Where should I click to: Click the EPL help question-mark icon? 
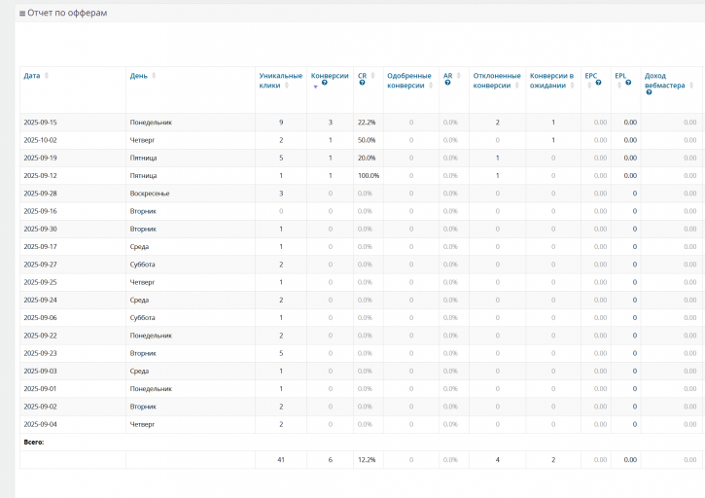pos(628,83)
